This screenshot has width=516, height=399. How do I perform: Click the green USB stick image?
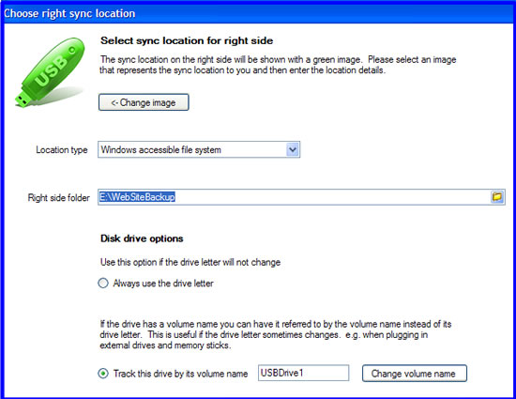click(x=50, y=71)
